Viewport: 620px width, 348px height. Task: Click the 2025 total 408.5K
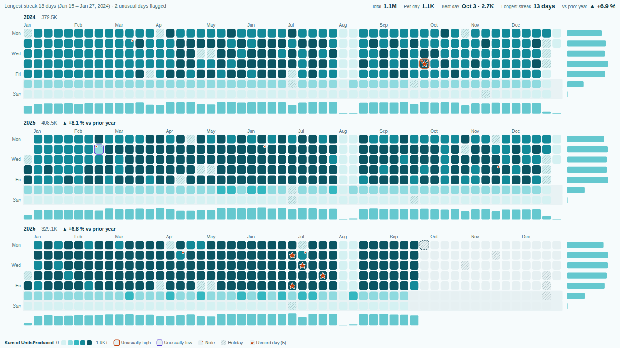coord(49,123)
